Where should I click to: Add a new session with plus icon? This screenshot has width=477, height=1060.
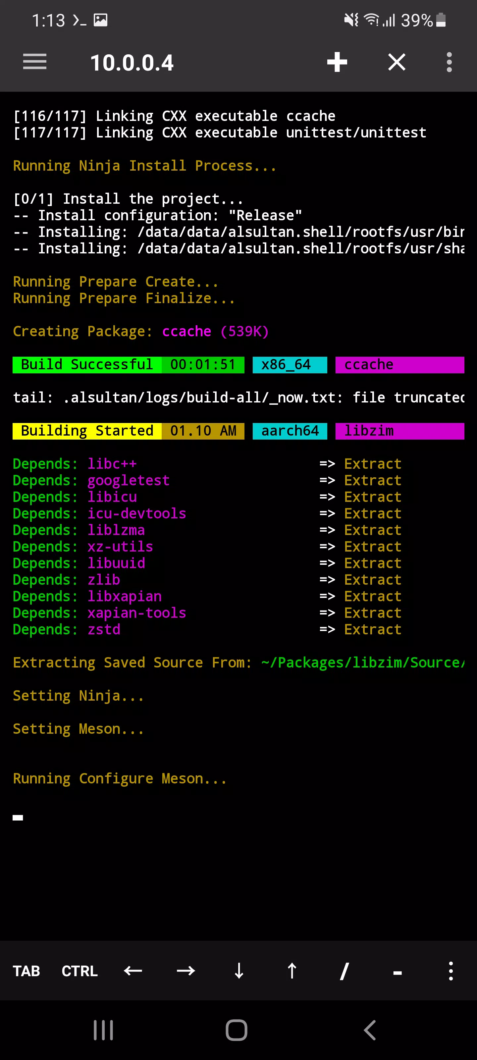(x=337, y=62)
